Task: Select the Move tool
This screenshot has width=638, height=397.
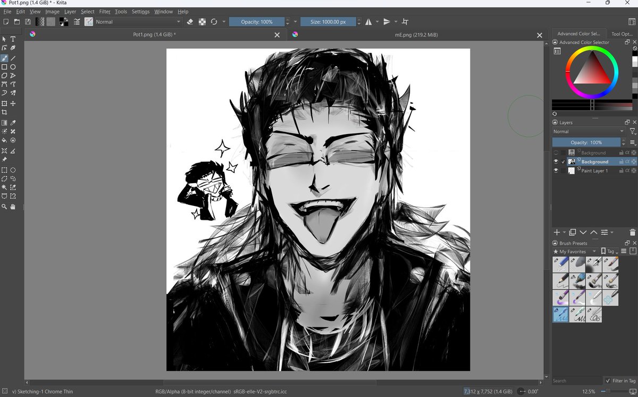Action: 13,104
